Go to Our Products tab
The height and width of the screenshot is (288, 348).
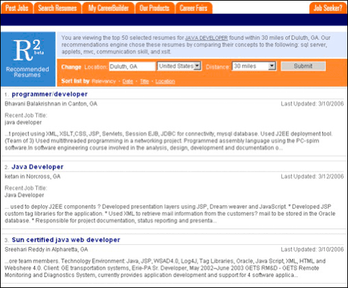[155, 8]
